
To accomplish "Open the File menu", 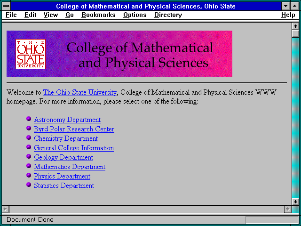I will pyautogui.click(x=11, y=15).
